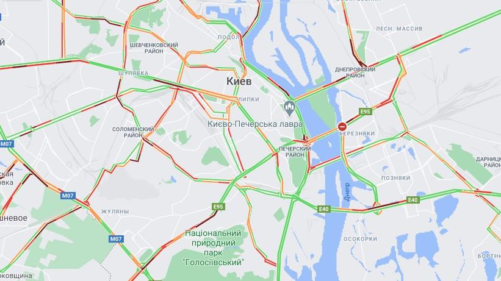Click the blue M07 shield at bottom
Image resolution: width=501 pixels, height=281 pixels.
116,239
